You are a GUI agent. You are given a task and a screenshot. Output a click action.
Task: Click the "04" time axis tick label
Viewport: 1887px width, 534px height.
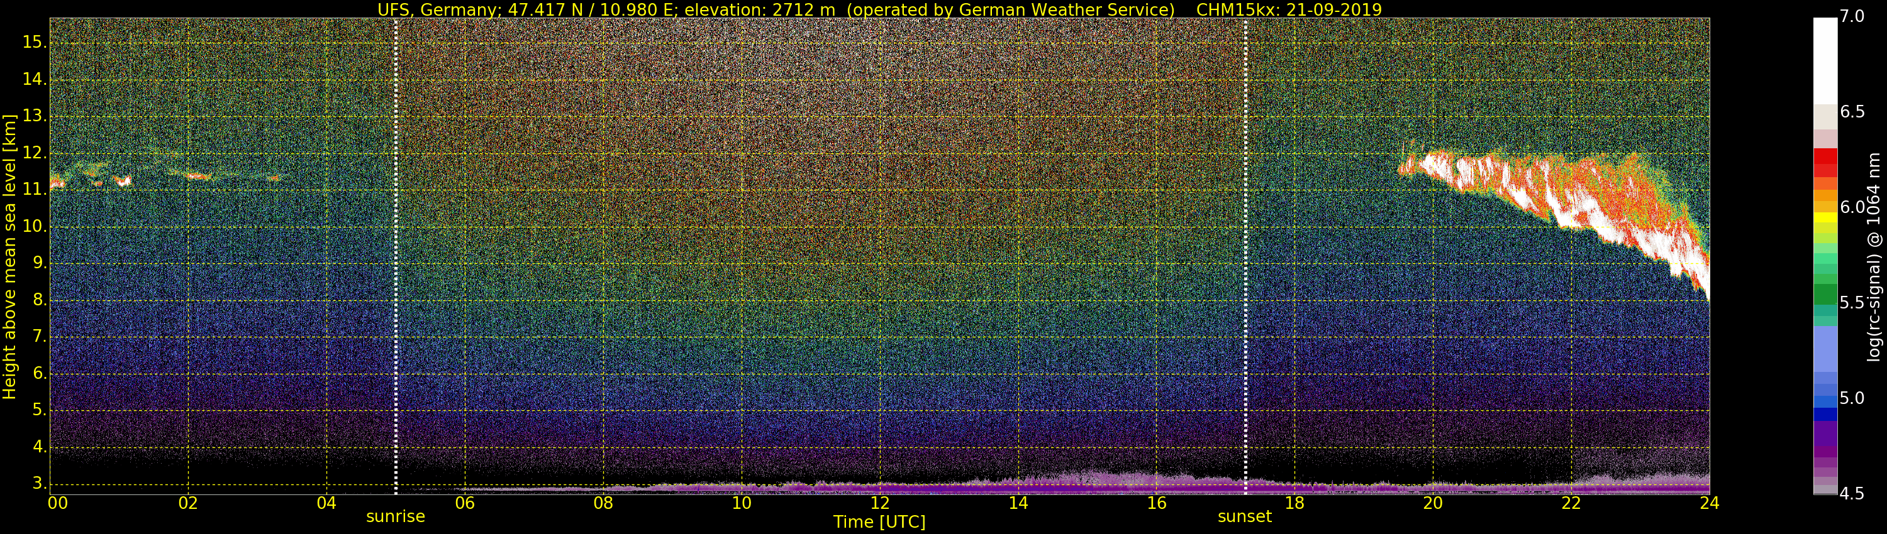click(326, 503)
